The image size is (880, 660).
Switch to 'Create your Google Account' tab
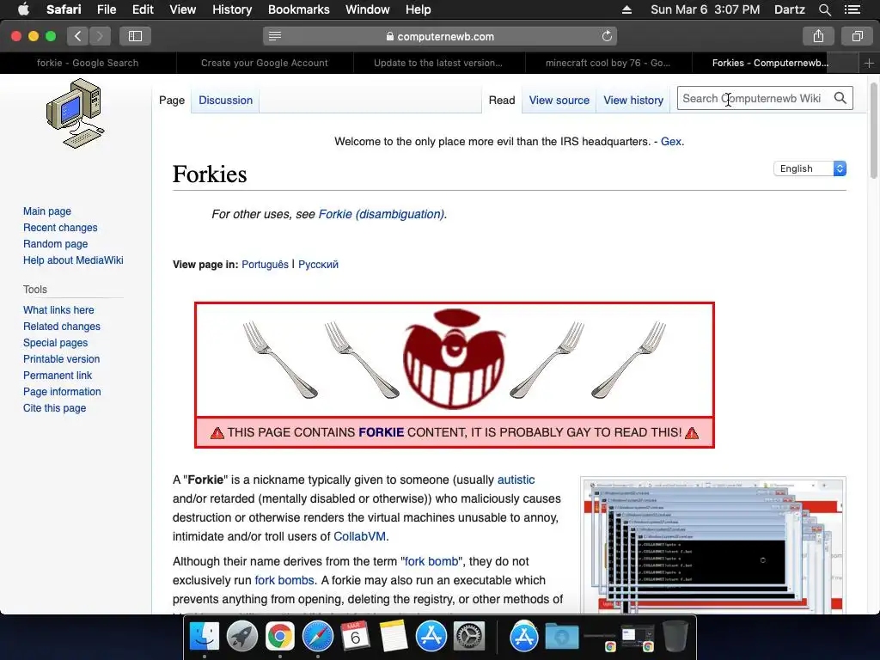265,63
